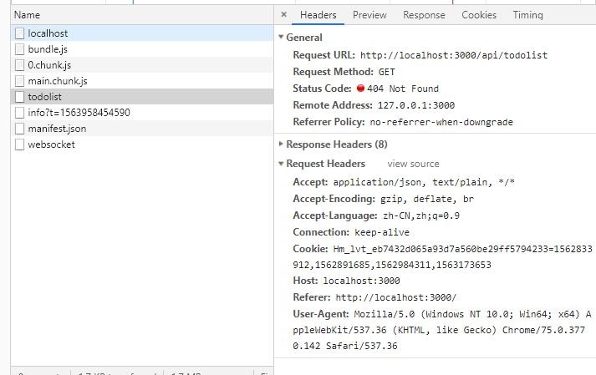Click view source link for Request Headers
The width and height of the screenshot is (596, 375).
pyautogui.click(x=413, y=164)
